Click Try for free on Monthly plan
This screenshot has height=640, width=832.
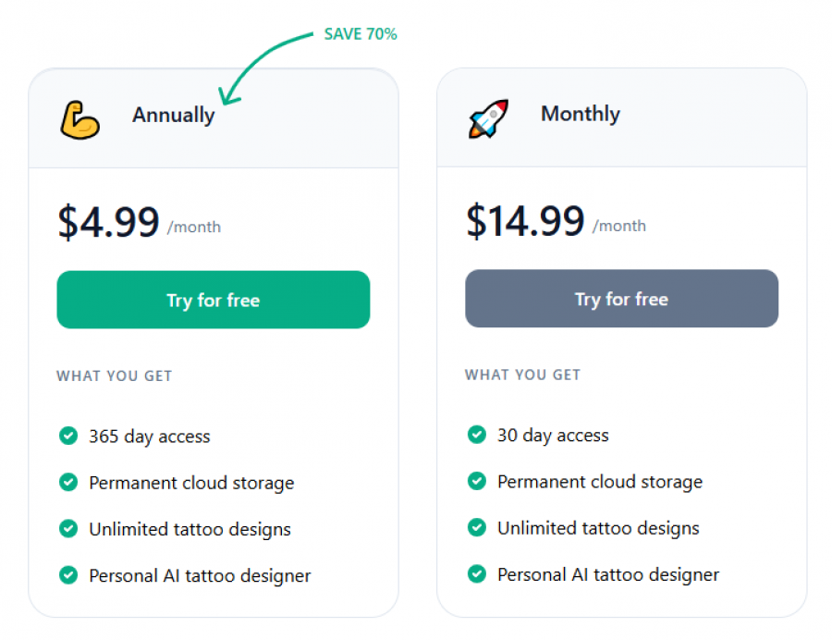tap(621, 299)
